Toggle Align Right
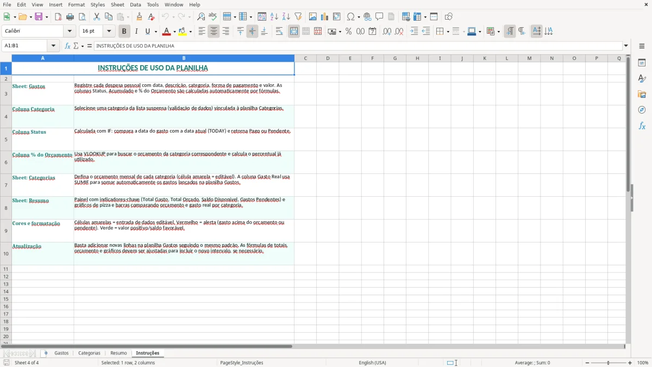 (x=225, y=32)
